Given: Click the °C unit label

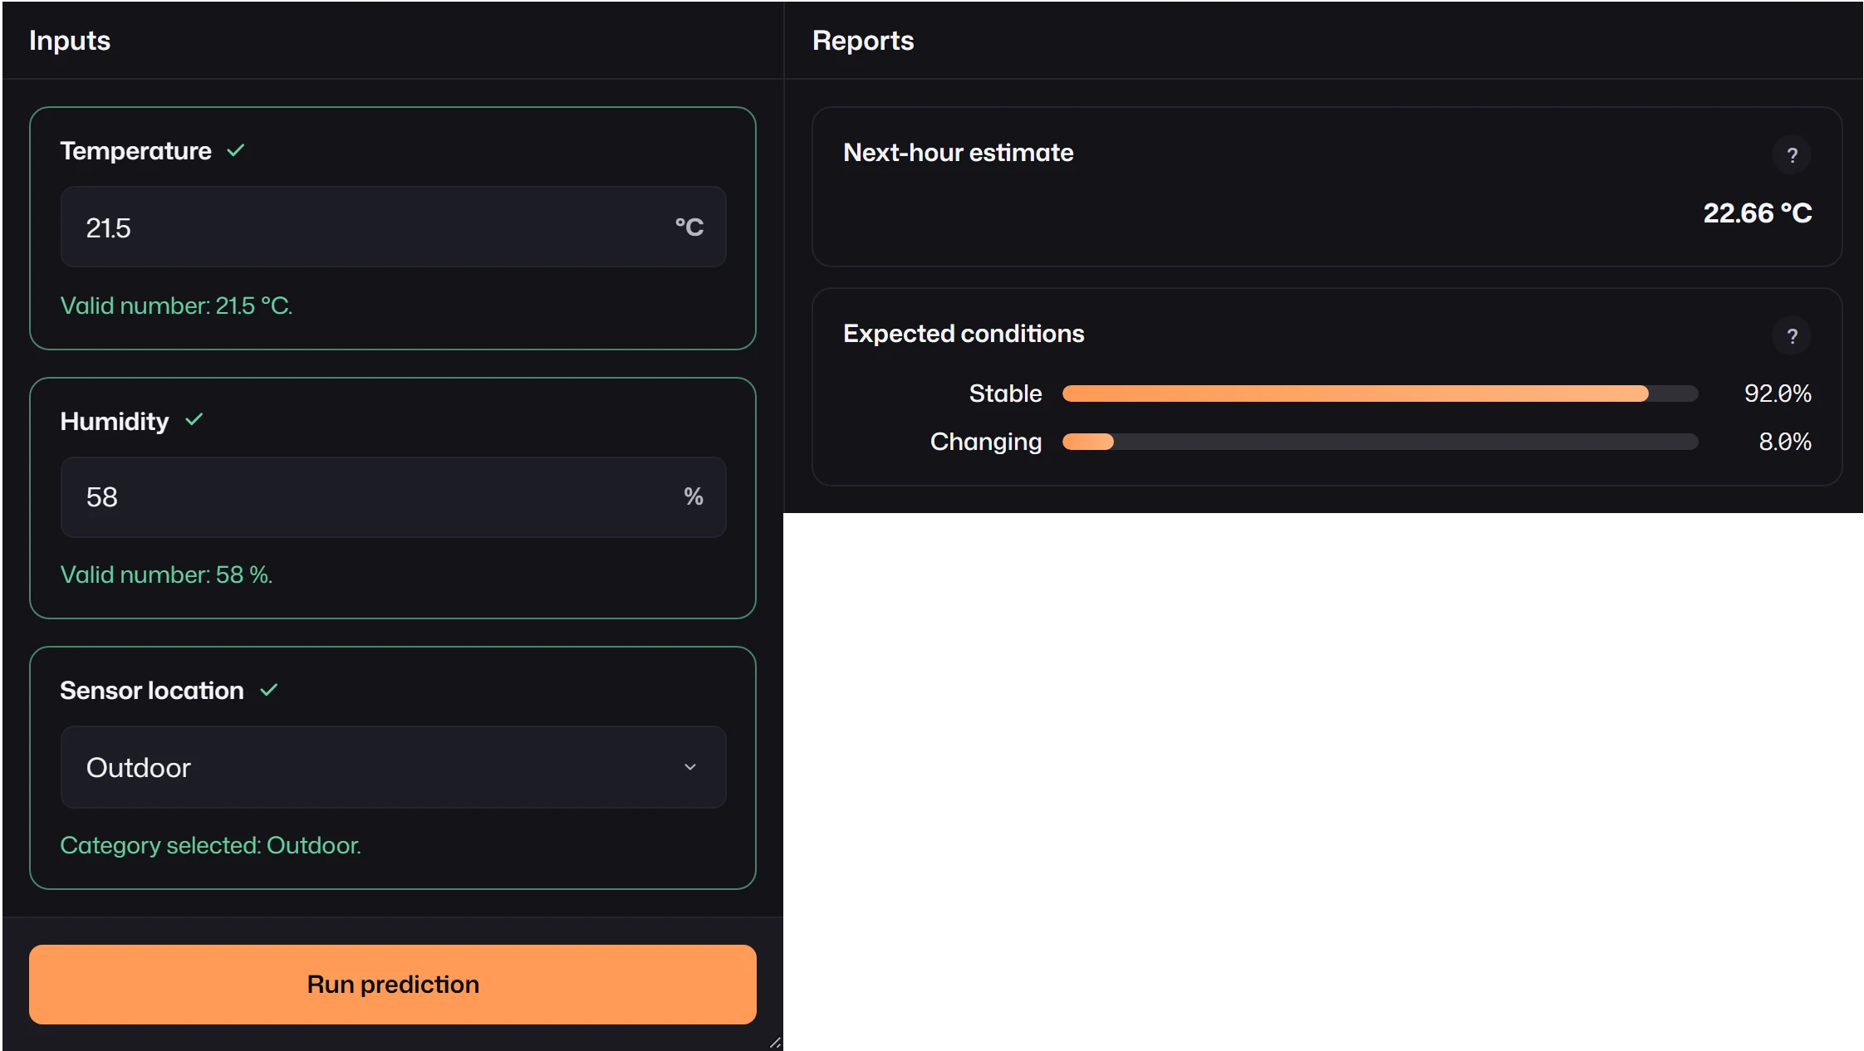Looking at the screenshot, I should 689,227.
